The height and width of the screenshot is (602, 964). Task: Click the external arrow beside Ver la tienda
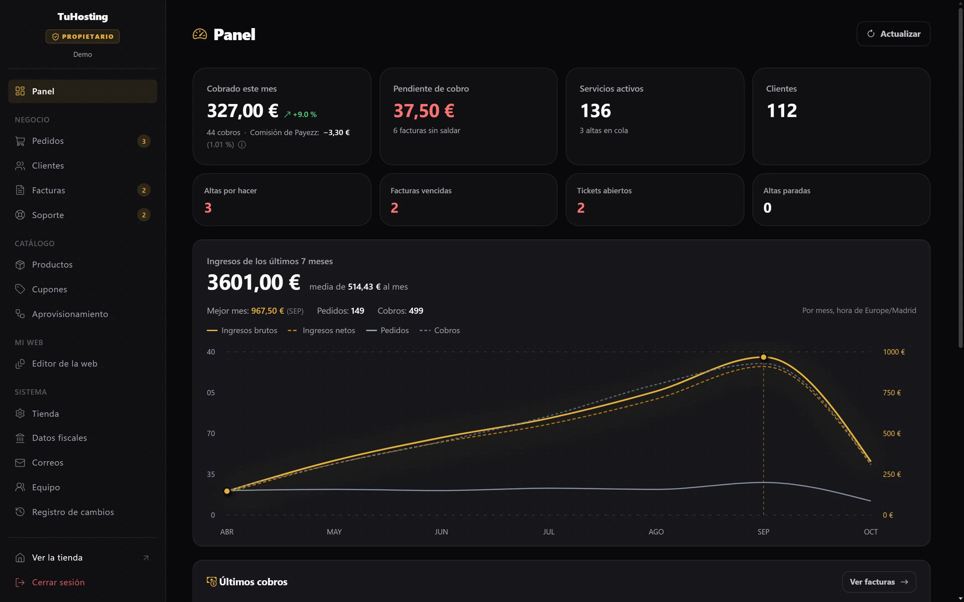pos(146,558)
